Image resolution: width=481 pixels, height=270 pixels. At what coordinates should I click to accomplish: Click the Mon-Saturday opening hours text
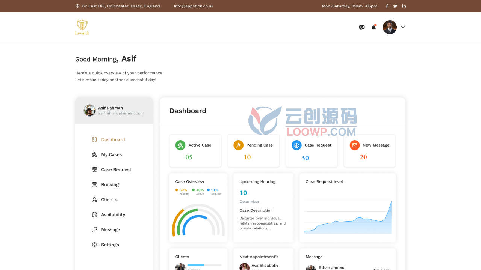point(349,6)
